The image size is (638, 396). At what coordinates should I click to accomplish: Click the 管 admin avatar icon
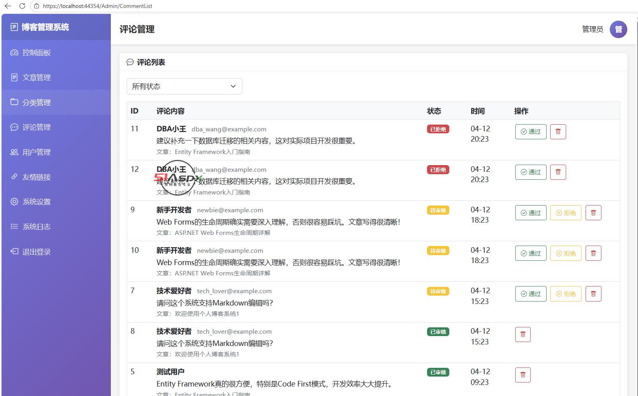pyautogui.click(x=619, y=29)
